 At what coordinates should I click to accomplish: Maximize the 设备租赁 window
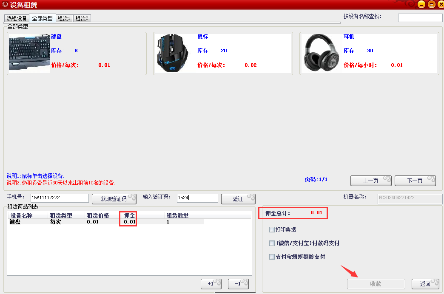(x=431, y=5)
